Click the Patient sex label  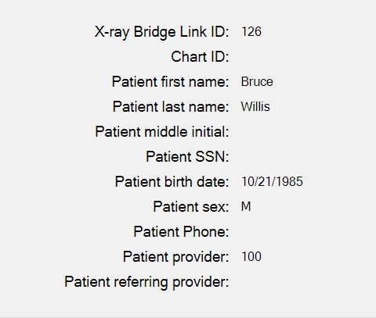tap(191, 206)
